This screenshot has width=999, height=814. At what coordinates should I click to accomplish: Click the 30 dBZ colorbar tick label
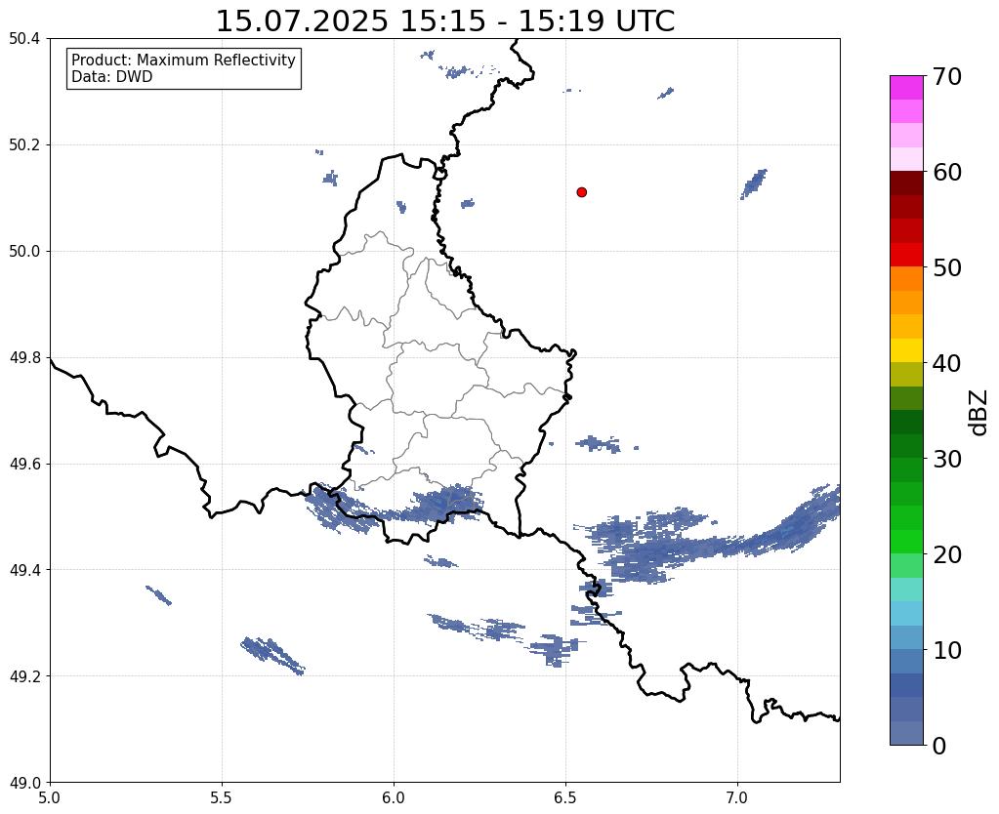point(947,459)
